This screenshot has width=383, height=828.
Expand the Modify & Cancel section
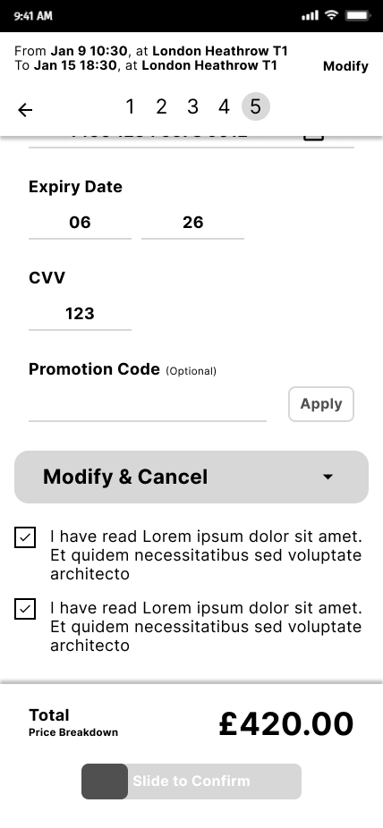pos(191,477)
